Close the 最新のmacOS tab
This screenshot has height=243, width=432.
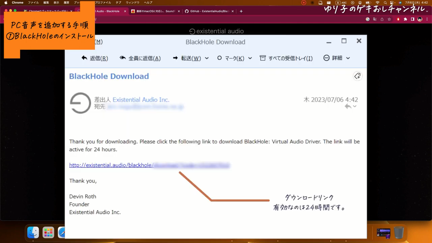179,11
